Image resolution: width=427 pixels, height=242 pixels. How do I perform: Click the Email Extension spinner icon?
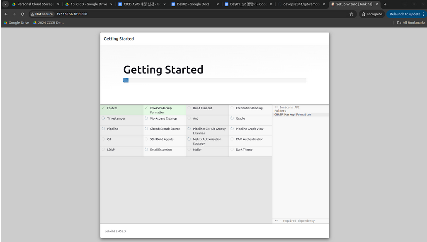tap(146, 149)
